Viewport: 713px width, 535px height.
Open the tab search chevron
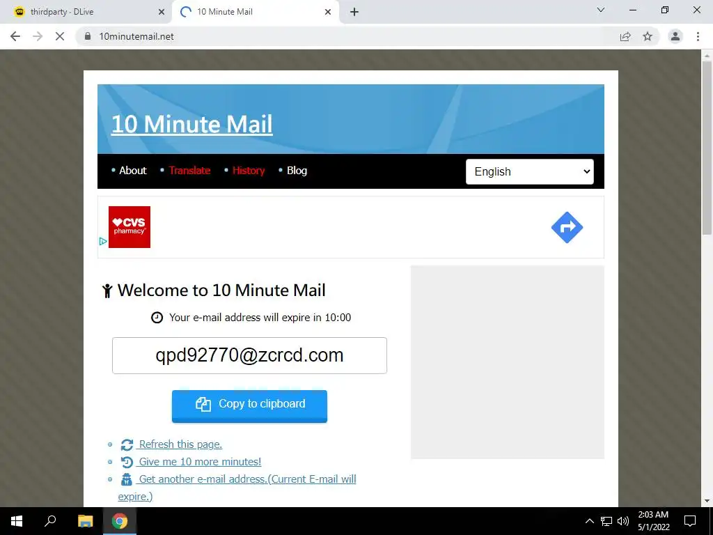coord(601,10)
